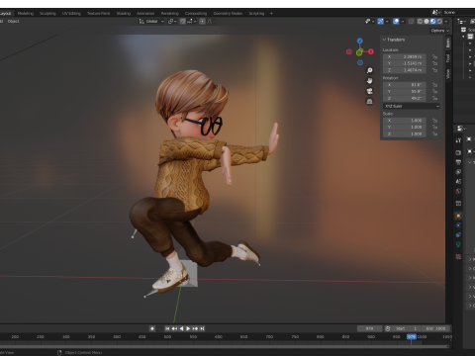Viewport: 475px width, 356px height.
Task: Toggle auto keying record button
Action: (x=152, y=328)
